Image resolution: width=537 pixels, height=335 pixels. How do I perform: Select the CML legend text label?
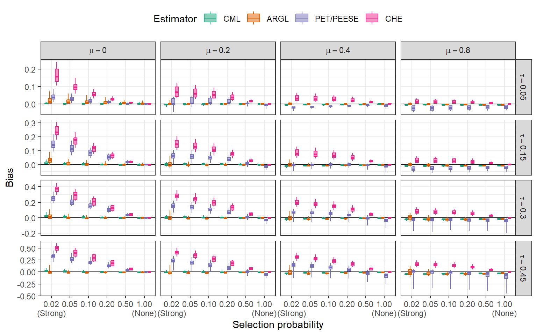[x=232, y=19]
